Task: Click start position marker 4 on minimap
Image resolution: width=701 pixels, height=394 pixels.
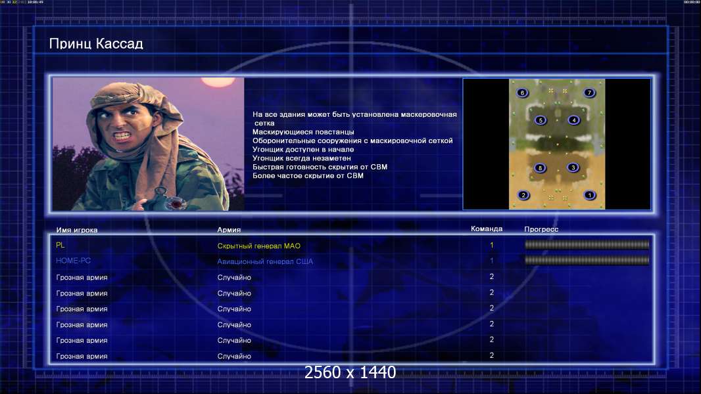Action: click(x=573, y=120)
